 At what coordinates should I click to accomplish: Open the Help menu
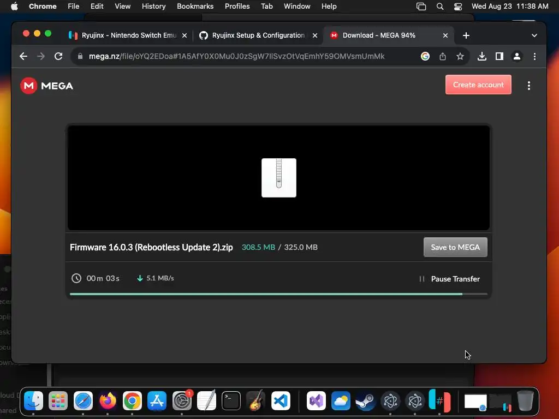tap(329, 7)
